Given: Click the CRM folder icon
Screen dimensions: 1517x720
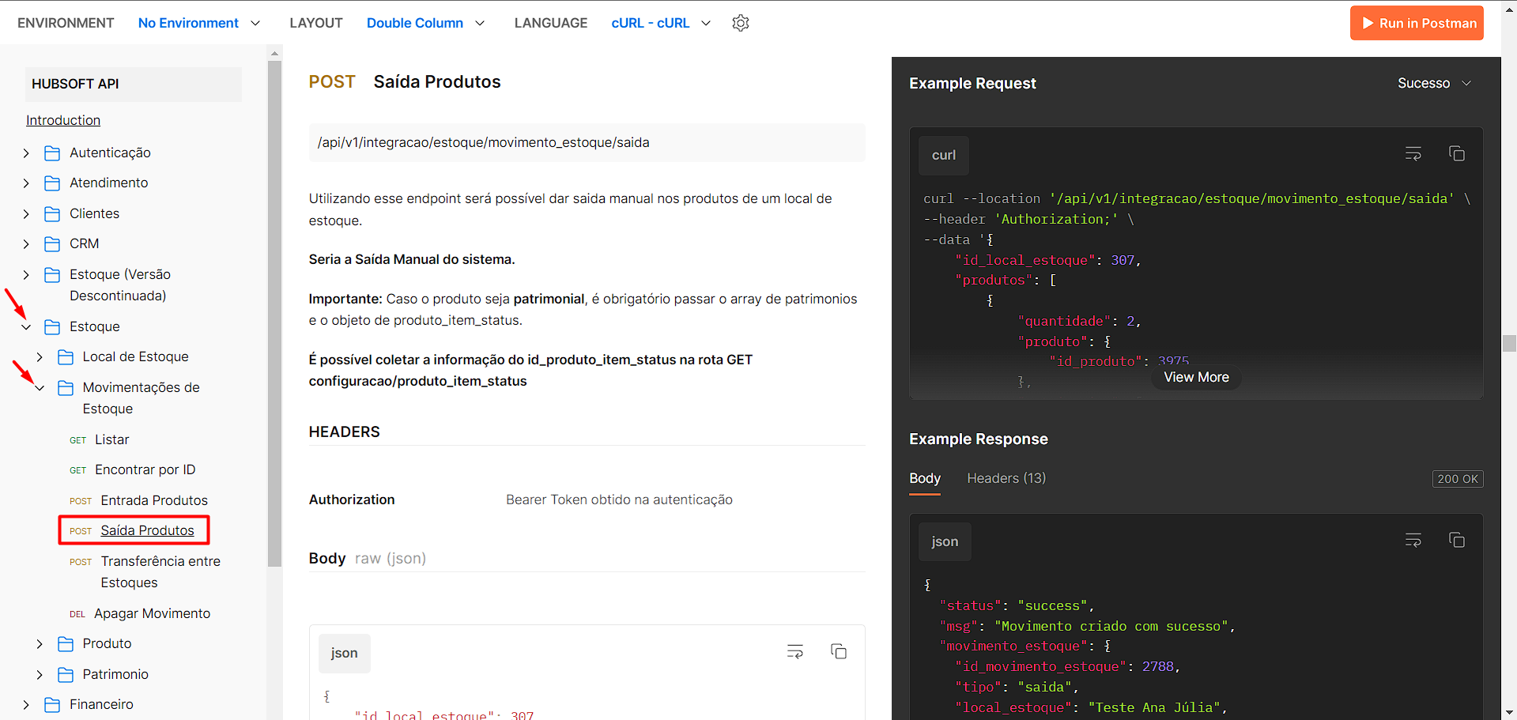Looking at the screenshot, I should point(52,244).
